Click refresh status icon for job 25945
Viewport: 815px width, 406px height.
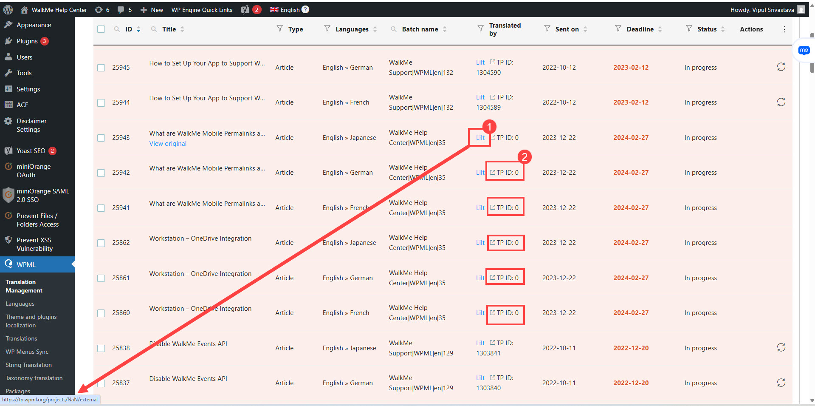[781, 67]
